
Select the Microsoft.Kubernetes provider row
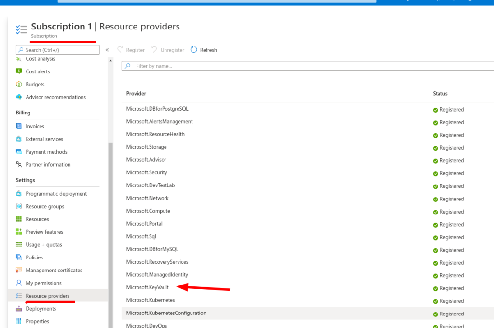pyautogui.click(x=307, y=300)
